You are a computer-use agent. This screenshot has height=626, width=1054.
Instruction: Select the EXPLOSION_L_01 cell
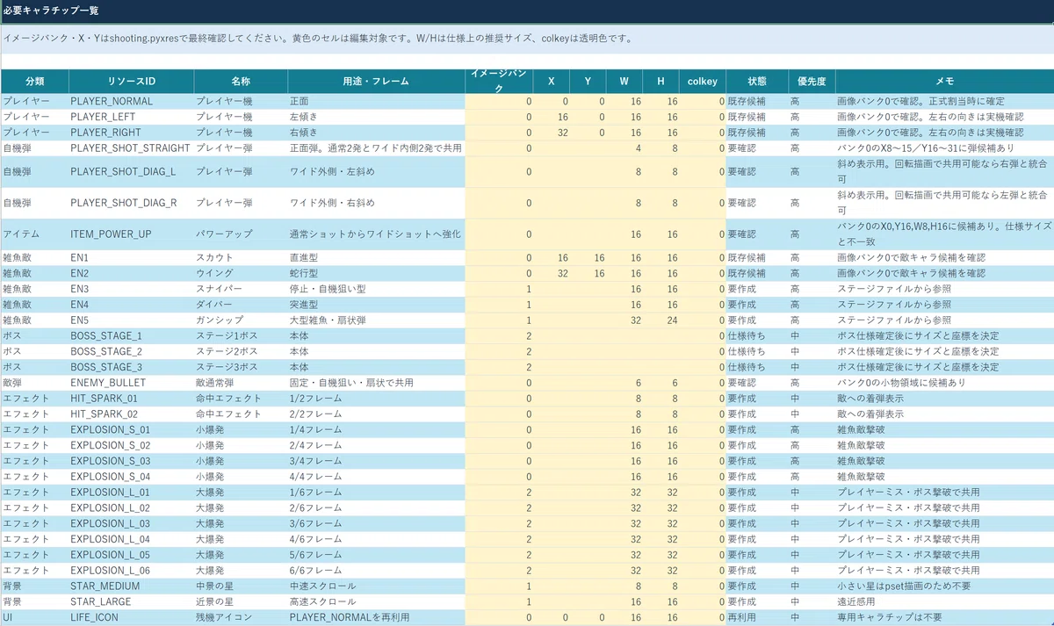coord(131,492)
